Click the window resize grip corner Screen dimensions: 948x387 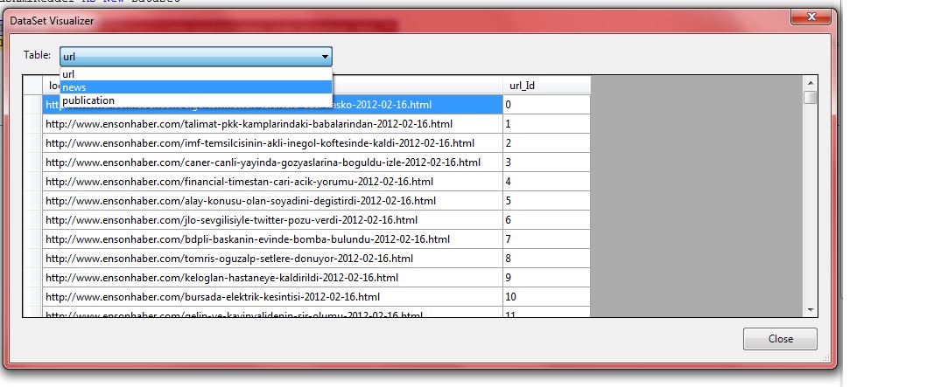pyautogui.click(x=826, y=359)
